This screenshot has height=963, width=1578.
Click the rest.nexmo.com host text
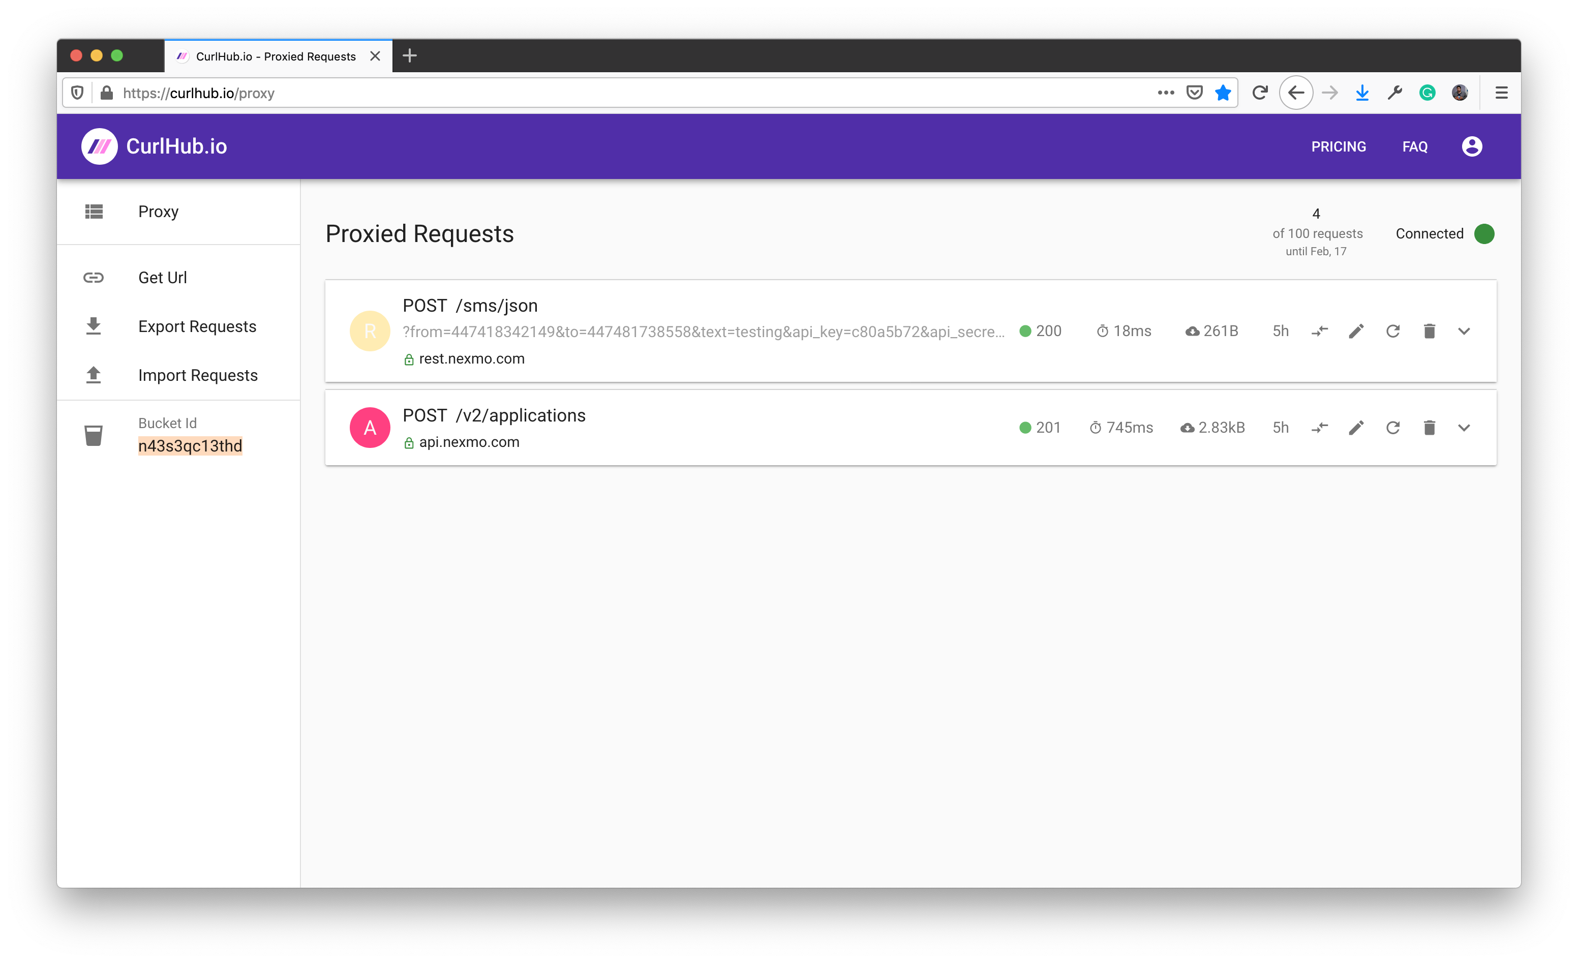[x=471, y=359]
